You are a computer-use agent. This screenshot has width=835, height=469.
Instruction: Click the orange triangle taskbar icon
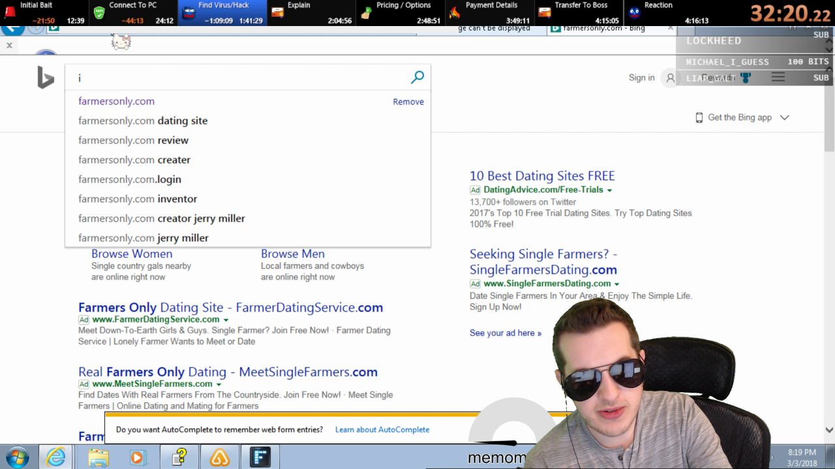(x=220, y=457)
